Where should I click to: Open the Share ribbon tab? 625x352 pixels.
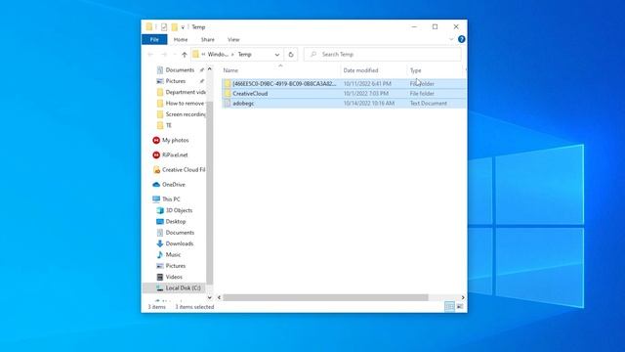click(x=208, y=39)
